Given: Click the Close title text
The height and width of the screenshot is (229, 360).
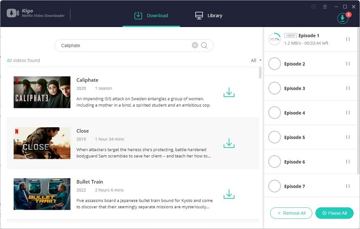Looking at the screenshot, I should (x=83, y=131).
